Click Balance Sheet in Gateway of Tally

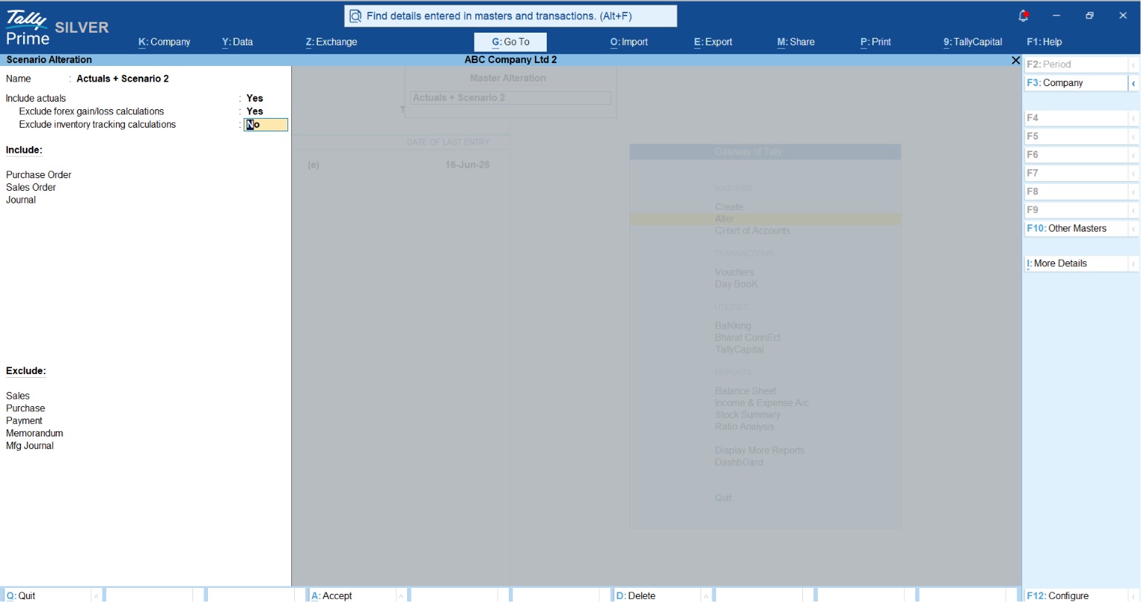745,391
